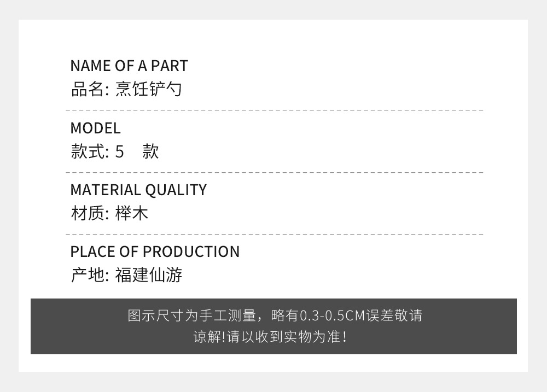The width and height of the screenshot is (547, 392).
Task: Click the 材质 label
Action: coord(88,213)
